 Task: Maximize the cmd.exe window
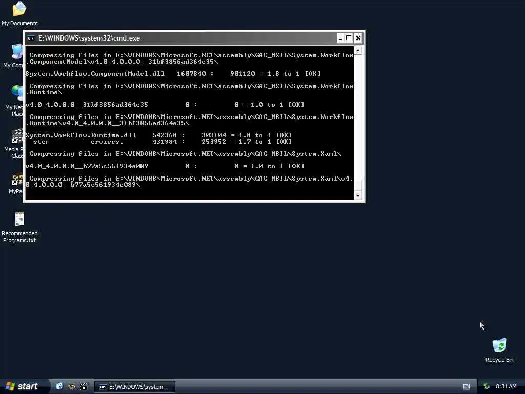[349, 38]
